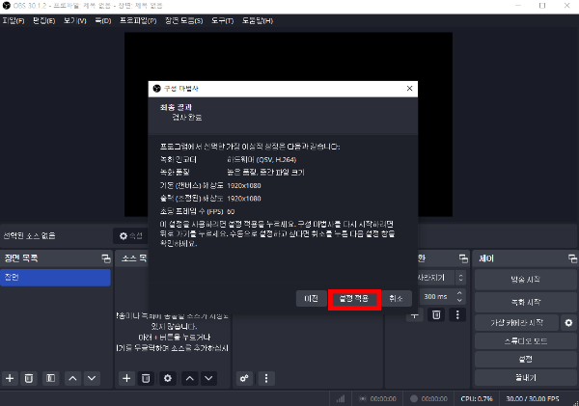Image resolution: width=579 pixels, height=406 pixels.
Task: Open the 도구(T) menu
Action: click(222, 21)
